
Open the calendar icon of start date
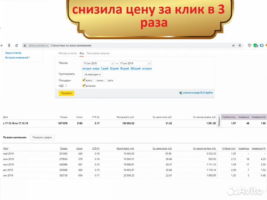(x=113, y=63)
